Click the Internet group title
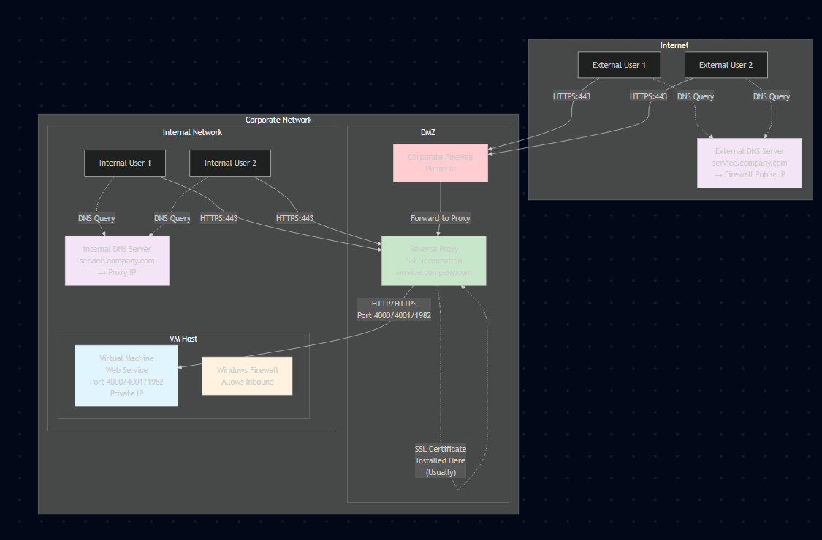The height and width of the screenshot is (540, 822). (x=674, y=45)
